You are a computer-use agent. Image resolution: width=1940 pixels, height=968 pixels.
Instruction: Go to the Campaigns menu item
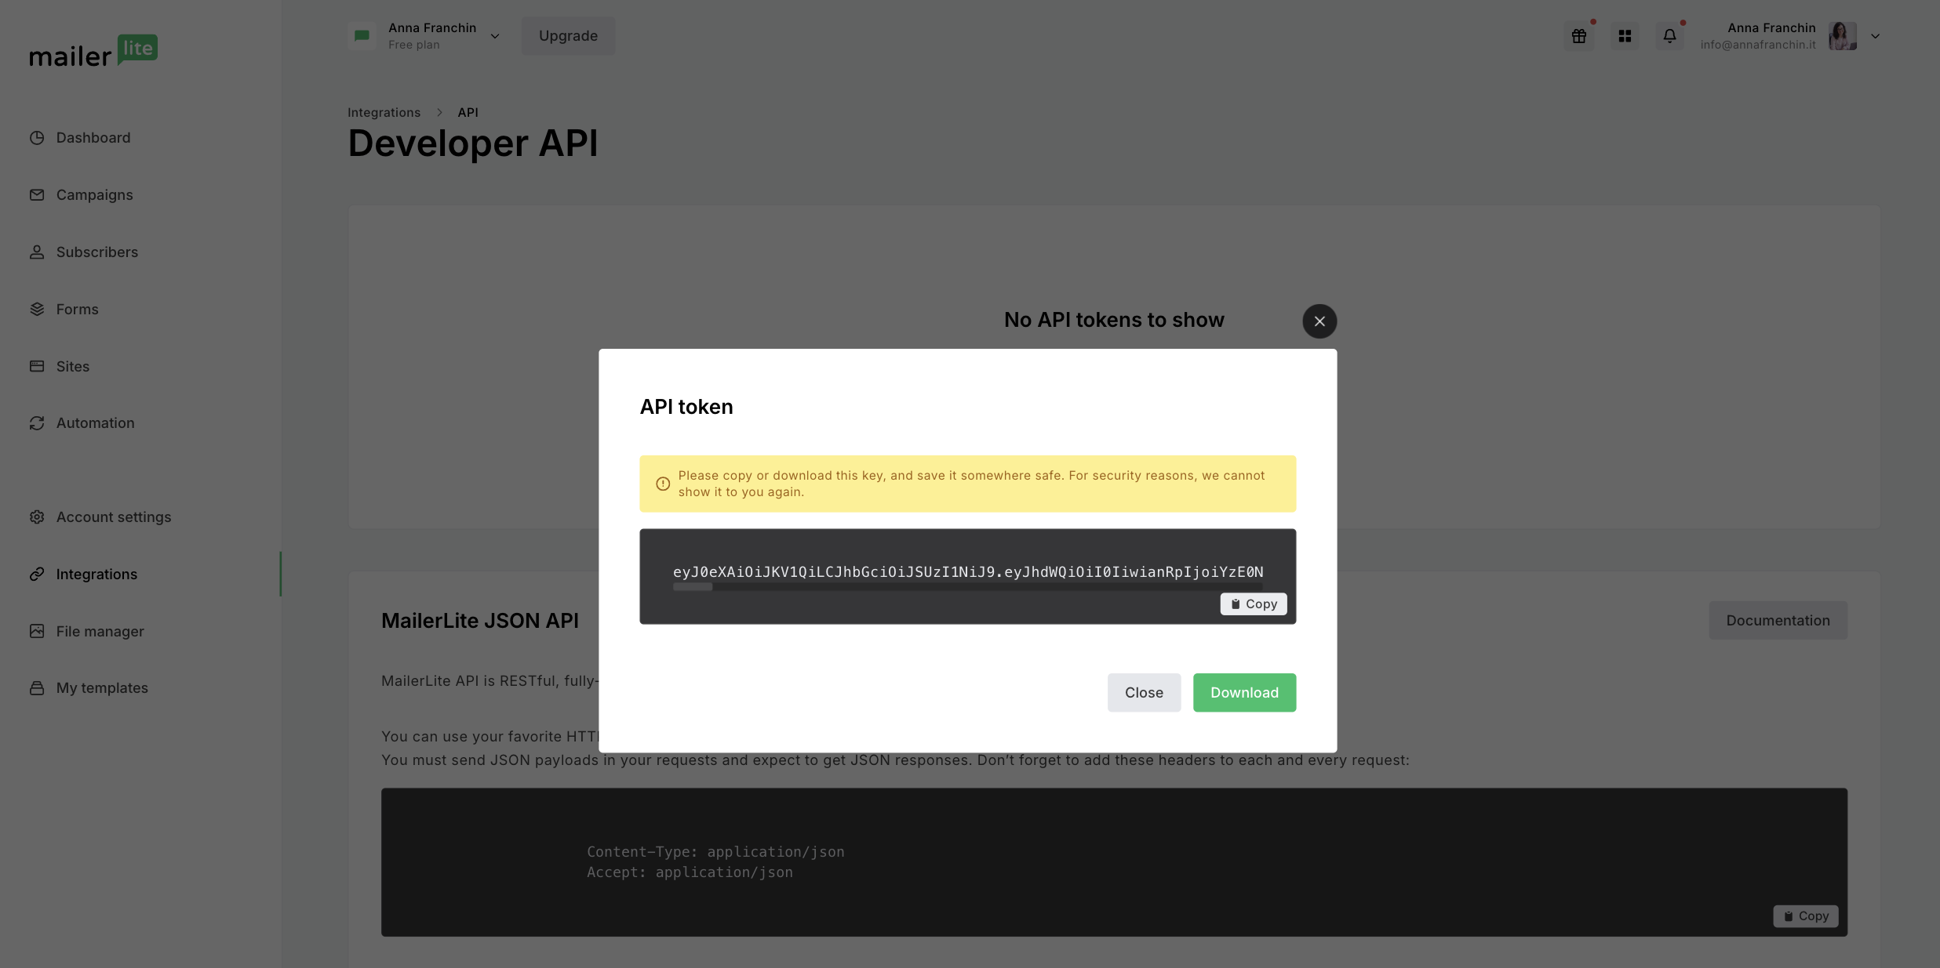point(94,195)
